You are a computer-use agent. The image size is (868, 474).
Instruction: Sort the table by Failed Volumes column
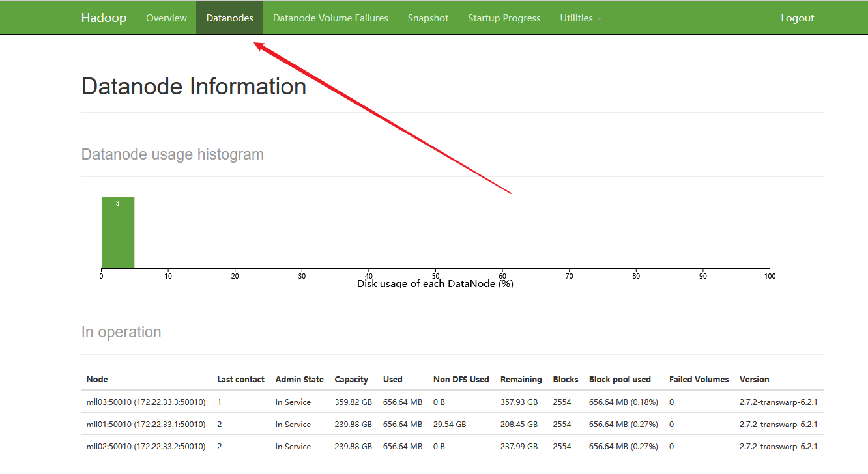click(x=699, y=379)
